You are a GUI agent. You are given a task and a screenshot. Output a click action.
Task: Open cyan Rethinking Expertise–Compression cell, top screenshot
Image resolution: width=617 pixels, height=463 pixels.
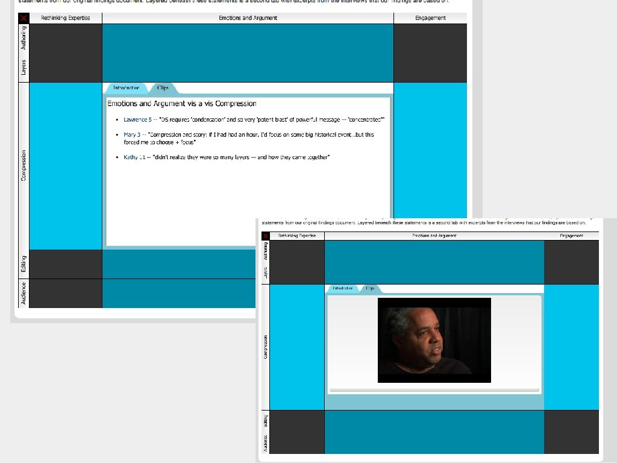click(66, 166)
